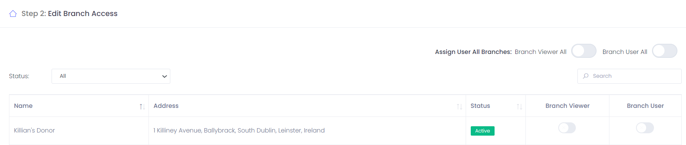Image resolution: width=686 pixels, height=145 pixels.
Task: Click the Status dropdown chevron arrow
Action: [164, 76]
